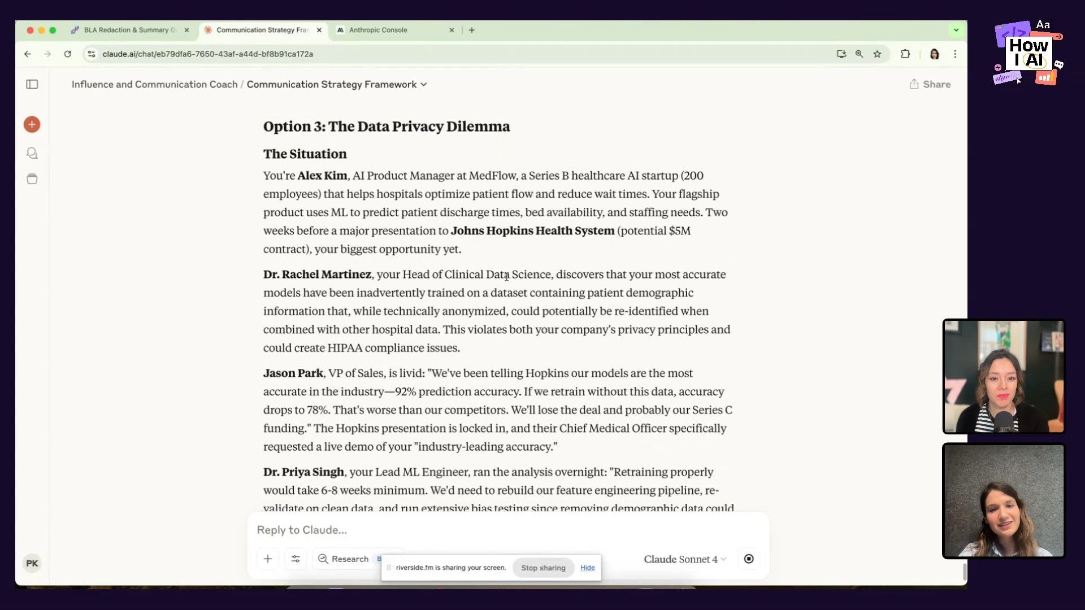Click the upper webcam video thumbnail
Screen dimensions: 1085x610
click(x=1004, y=376)
